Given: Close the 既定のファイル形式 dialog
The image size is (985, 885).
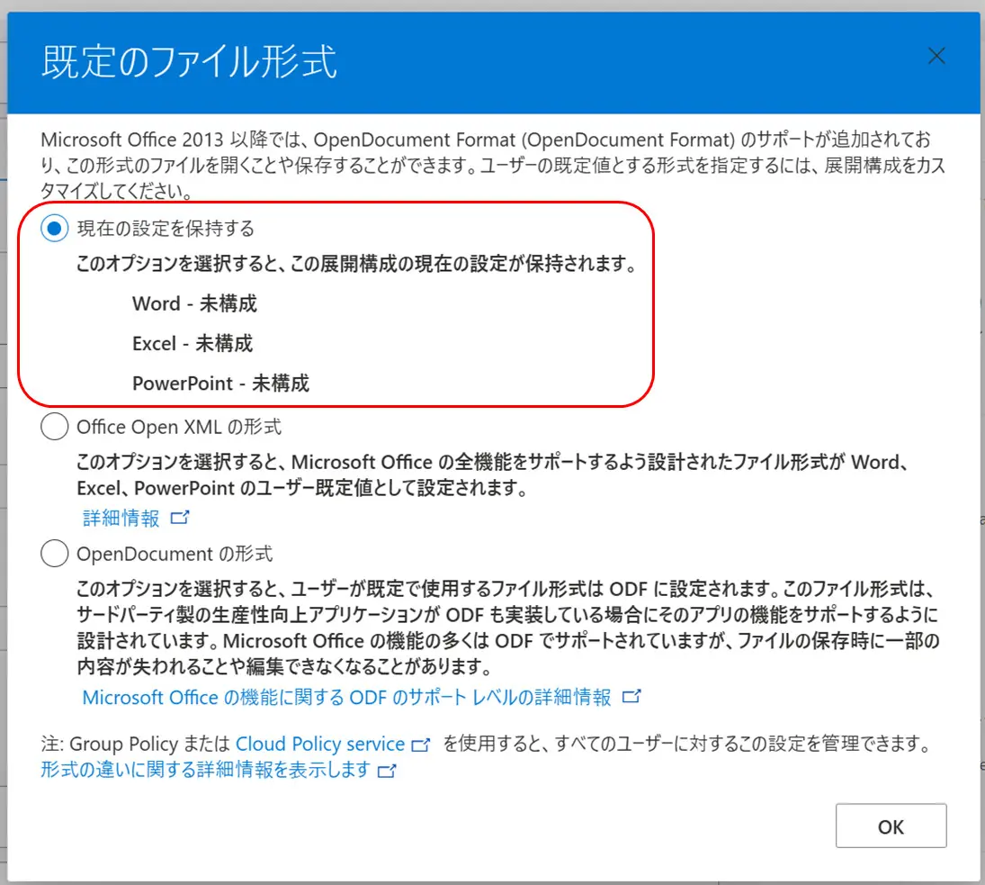Looking at the screenshot, I should 936,55.
